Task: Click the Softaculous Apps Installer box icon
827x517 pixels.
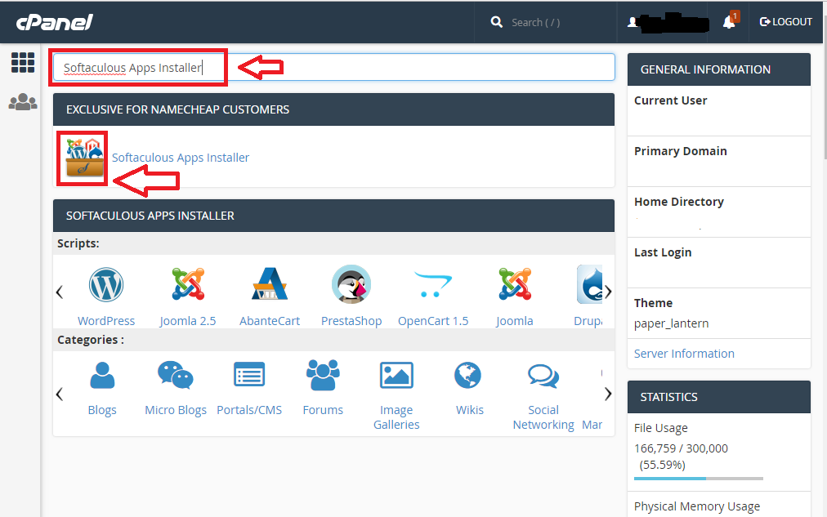Action: point(82,157)
